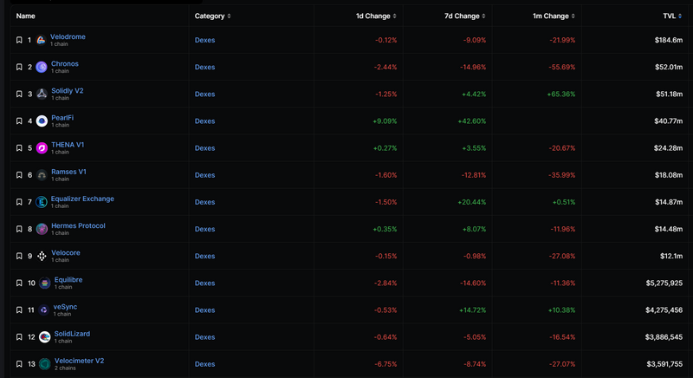The height and width of the screenshot is (378, 693).
Task: Open the SolidLizard protocol link
Action: pos(72,333)
